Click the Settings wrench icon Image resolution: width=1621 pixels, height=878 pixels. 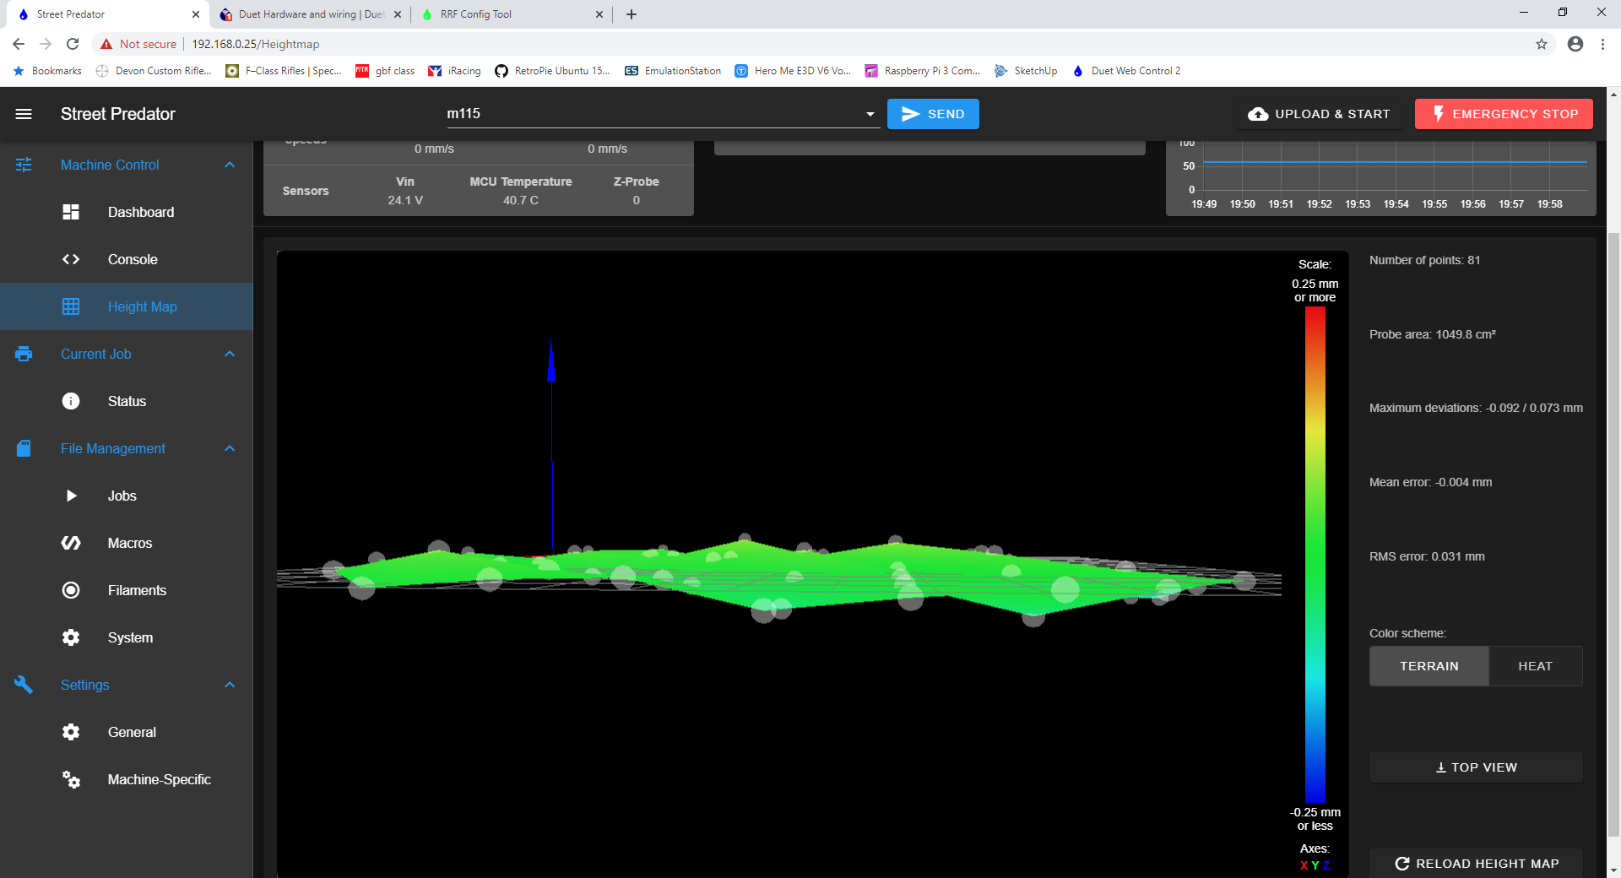coord(24,685)
